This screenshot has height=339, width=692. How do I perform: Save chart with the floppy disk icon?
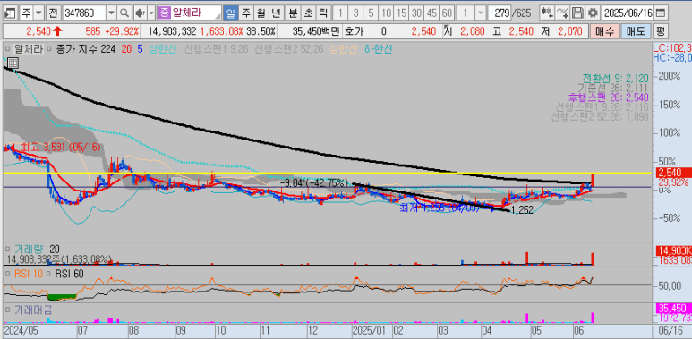pos(577,13)
